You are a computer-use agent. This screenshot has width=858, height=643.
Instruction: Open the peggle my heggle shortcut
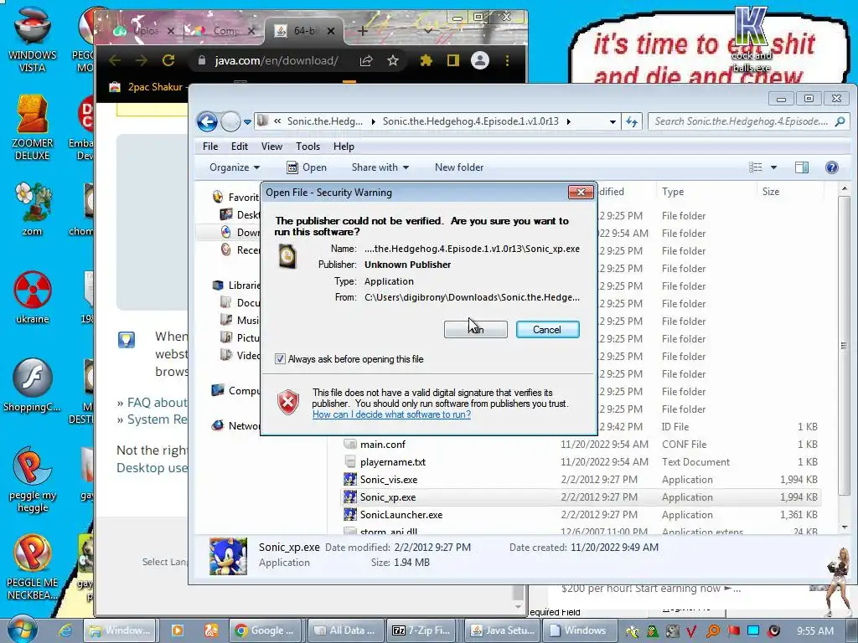click(33, 480)
